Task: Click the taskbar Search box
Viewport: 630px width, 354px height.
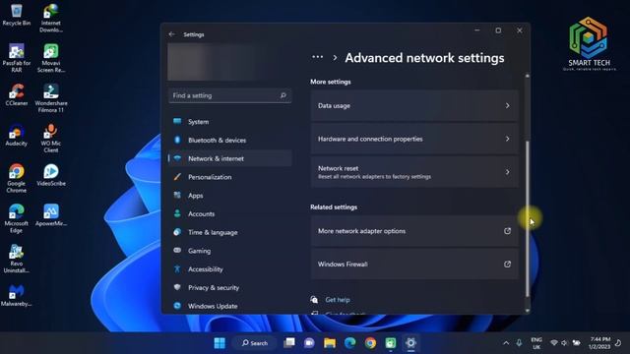Action: coord(255,343)
